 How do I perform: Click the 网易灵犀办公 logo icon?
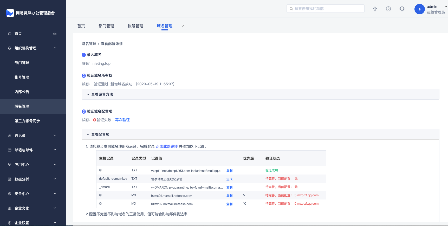point(10,13)
